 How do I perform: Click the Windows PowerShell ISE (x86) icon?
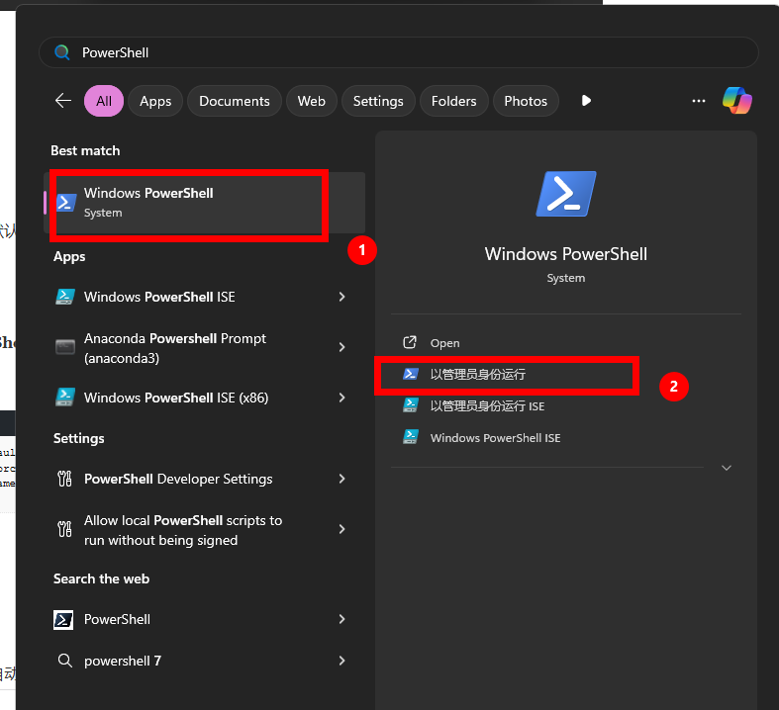pos(65,398)
